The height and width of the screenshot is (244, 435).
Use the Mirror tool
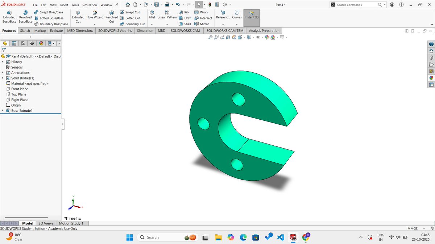(x=202, y=24)
